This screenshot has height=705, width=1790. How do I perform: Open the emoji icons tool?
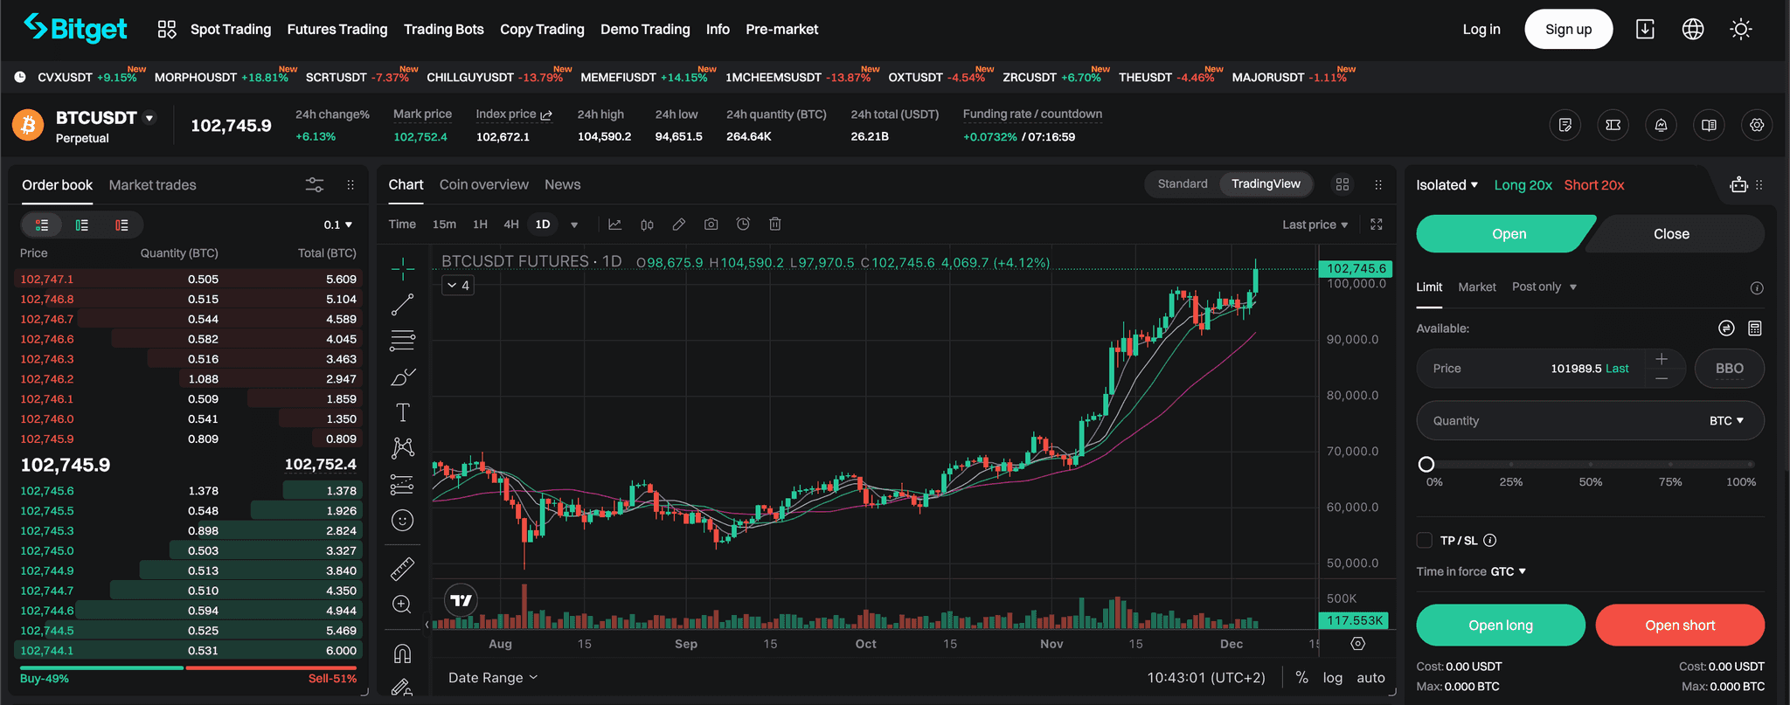click(402, 521)
